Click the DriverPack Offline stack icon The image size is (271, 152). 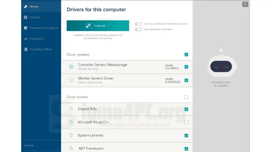(x=25, y=49)
